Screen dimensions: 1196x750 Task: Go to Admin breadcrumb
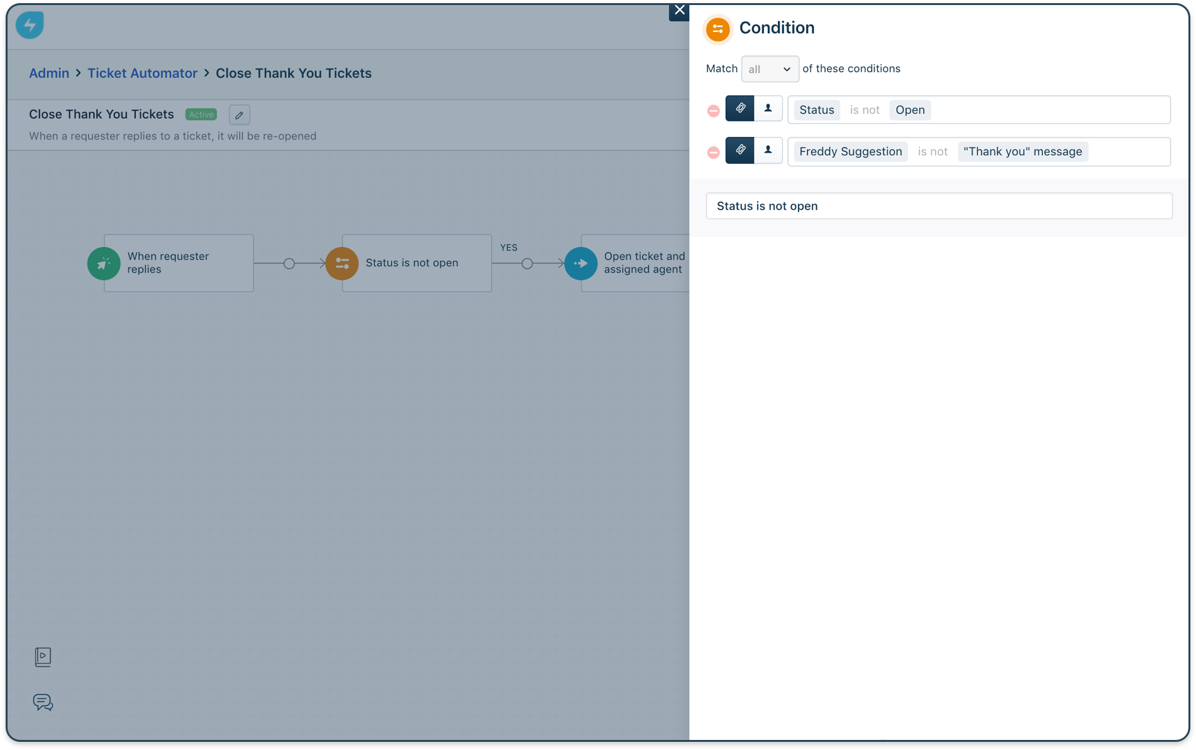point(49,73)
